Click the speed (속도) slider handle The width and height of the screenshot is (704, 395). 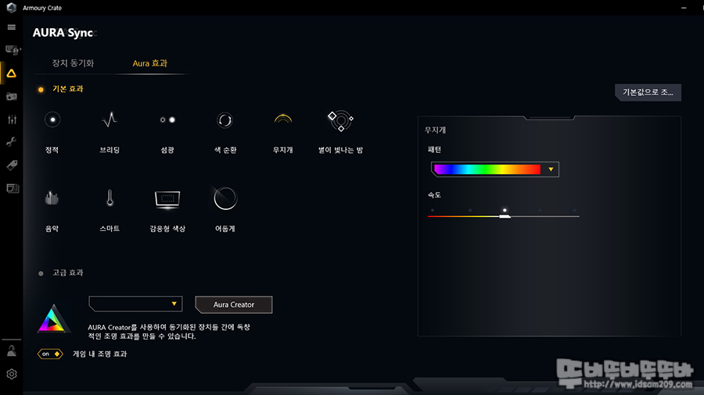click(x=505, y=216)
